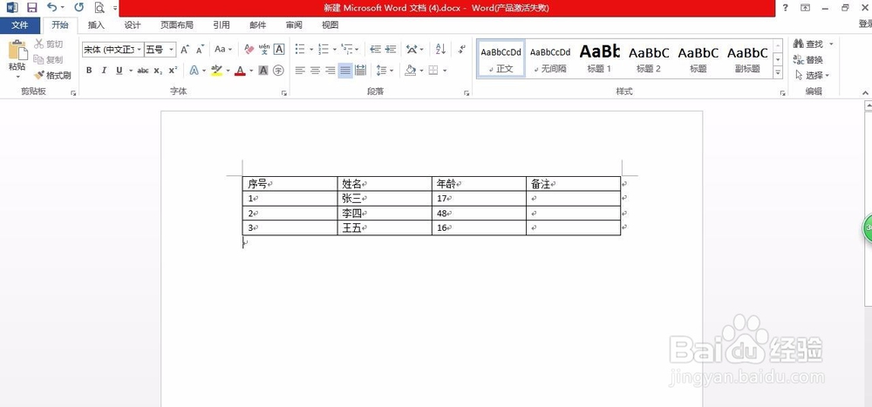Switch to the 审阅 Review tab

click(x=294, y=25)
